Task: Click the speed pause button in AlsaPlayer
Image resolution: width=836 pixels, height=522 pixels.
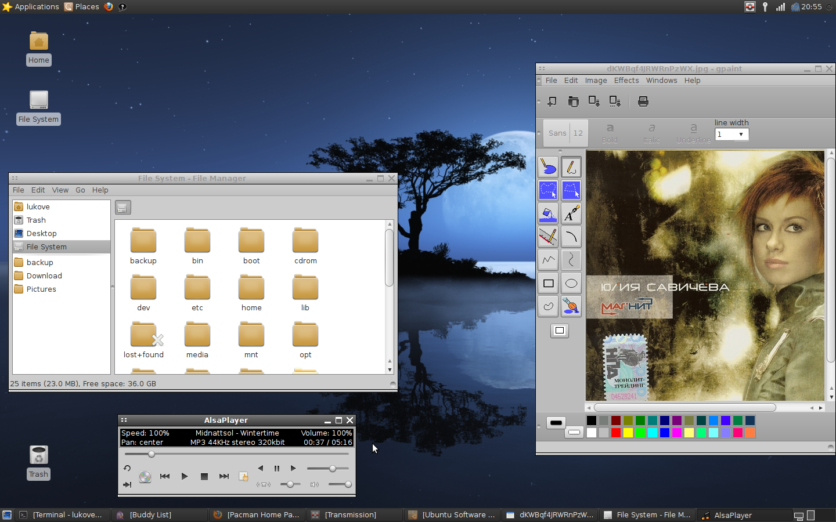Action: click(x=277, y=468)
